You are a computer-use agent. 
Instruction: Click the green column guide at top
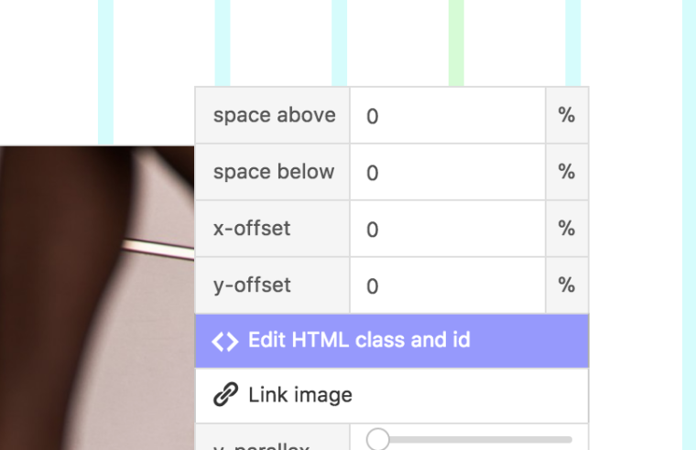[456, 41]
